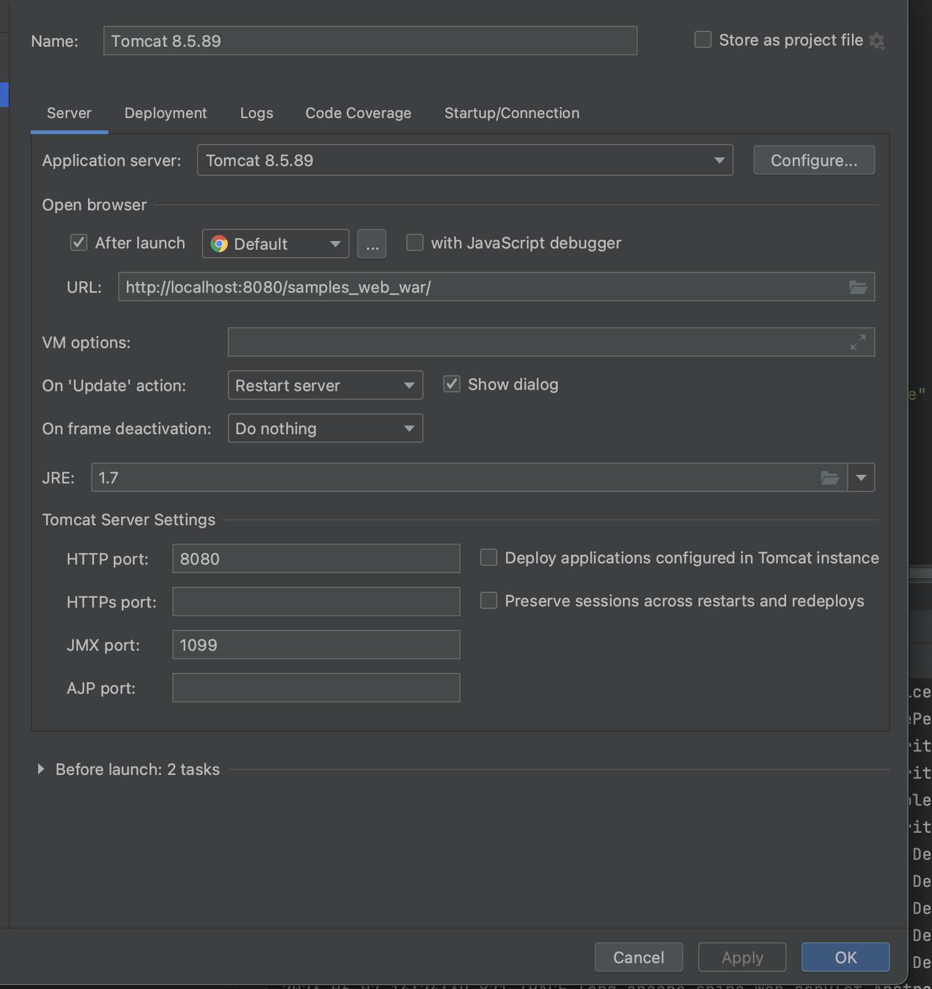This screenshot has height=989, width=932.
Task: Enable Preserve sessions across restarts and redeploys
Action: tap(489, 600)
